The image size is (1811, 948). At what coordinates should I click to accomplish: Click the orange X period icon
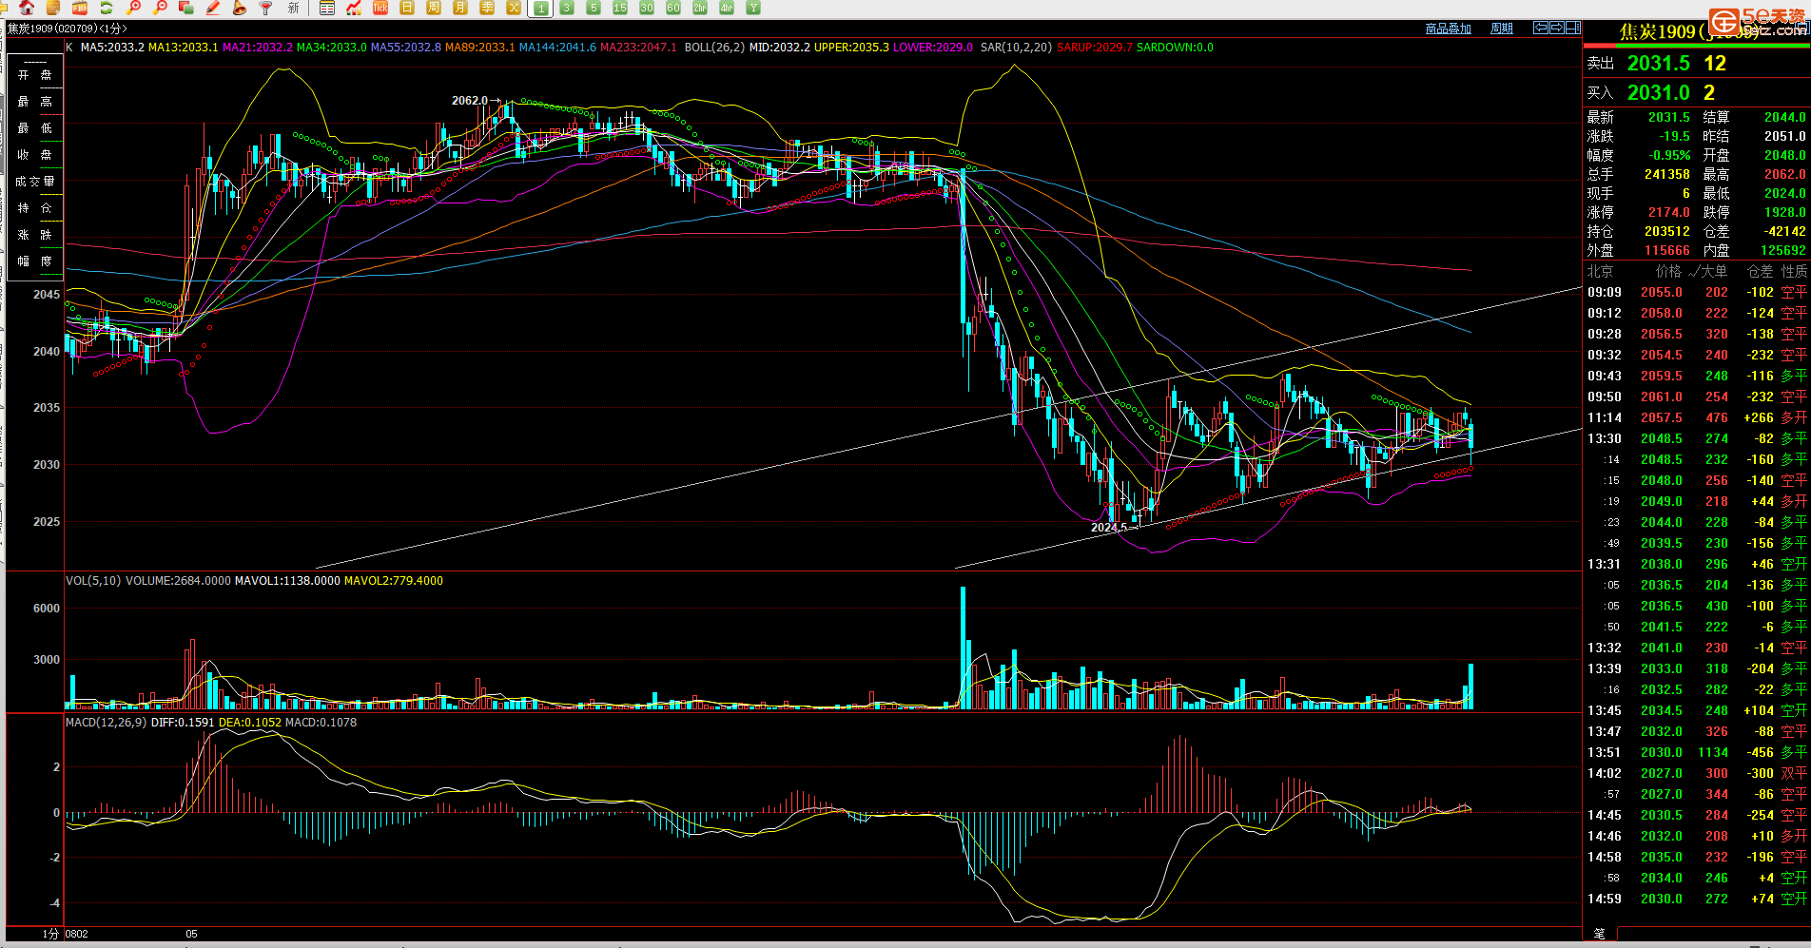[x=514, y=8]
